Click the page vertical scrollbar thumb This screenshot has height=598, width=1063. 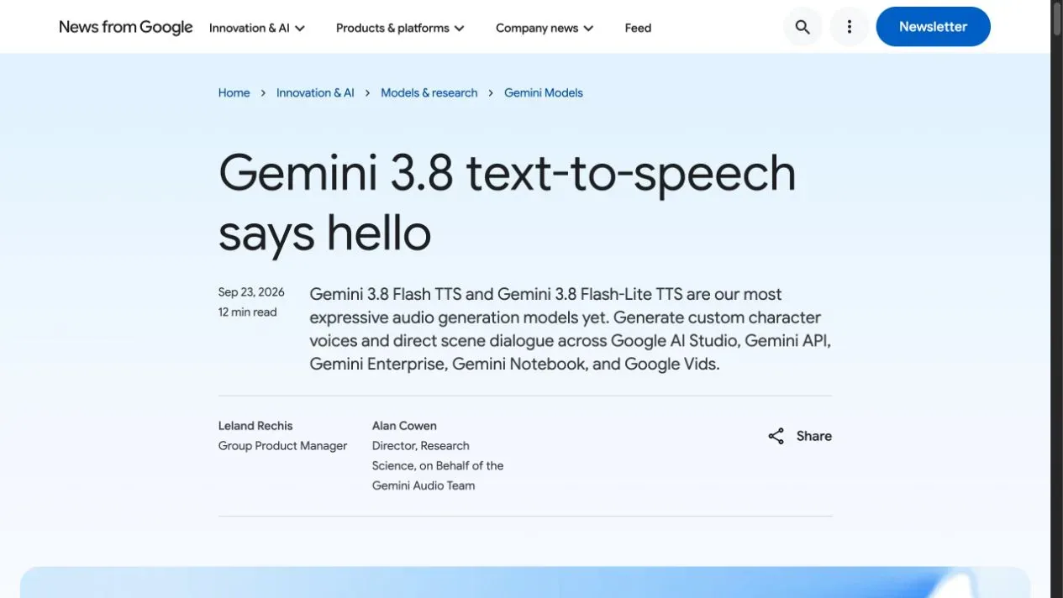[1057, 18]
